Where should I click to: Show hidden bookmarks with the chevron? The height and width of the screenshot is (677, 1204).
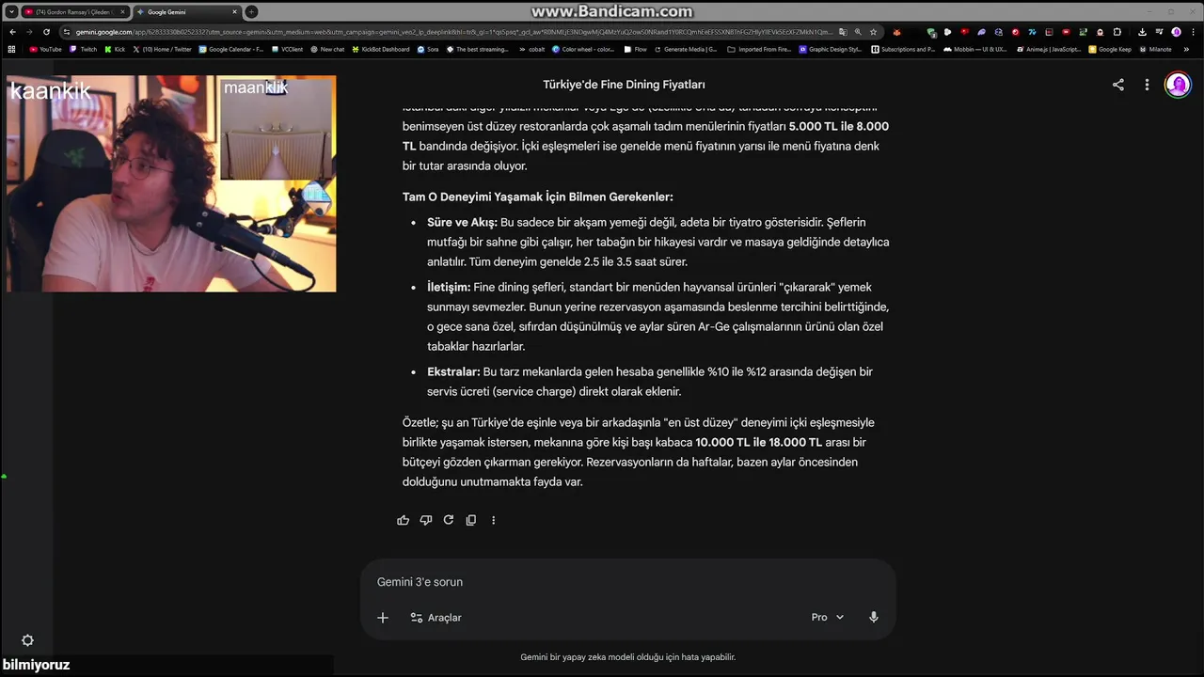pos(1185,49)
